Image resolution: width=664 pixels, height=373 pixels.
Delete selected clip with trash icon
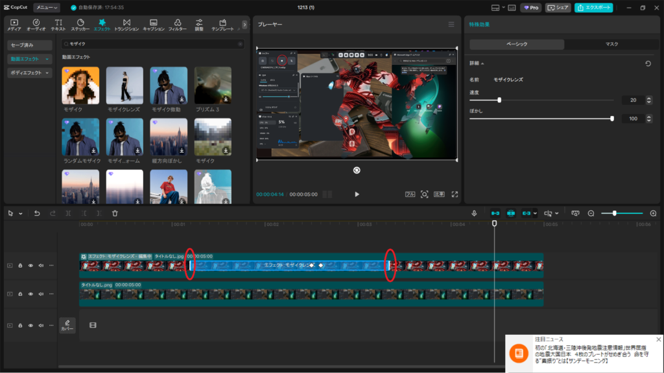tap(115, 213)
